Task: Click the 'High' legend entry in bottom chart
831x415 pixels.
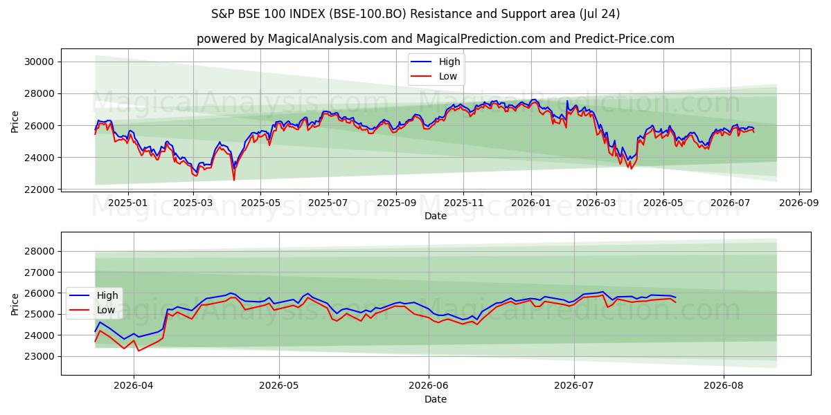Action: (x=94, y=295)
